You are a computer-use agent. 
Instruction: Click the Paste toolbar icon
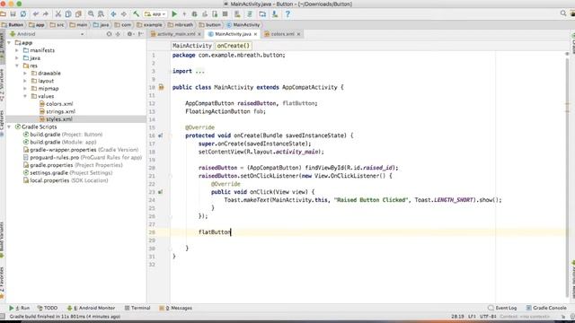point(78,14)
